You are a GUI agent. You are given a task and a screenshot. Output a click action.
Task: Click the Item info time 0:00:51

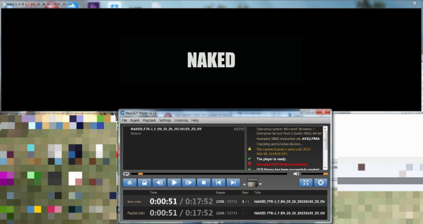coord(163,202)
